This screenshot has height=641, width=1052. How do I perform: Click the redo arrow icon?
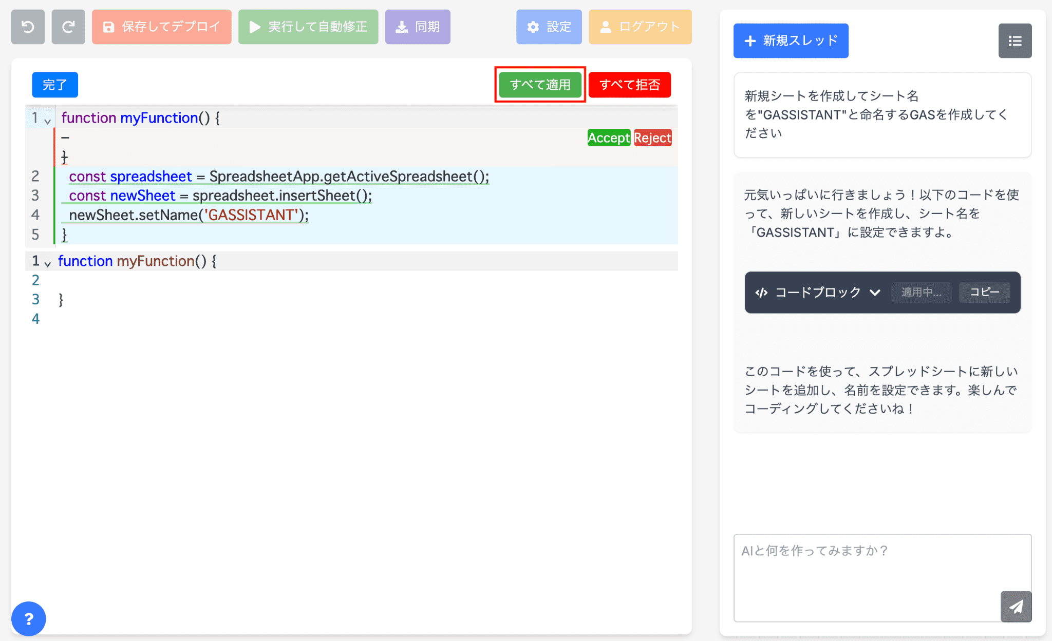pyautogui.click(x=68, y=27)
